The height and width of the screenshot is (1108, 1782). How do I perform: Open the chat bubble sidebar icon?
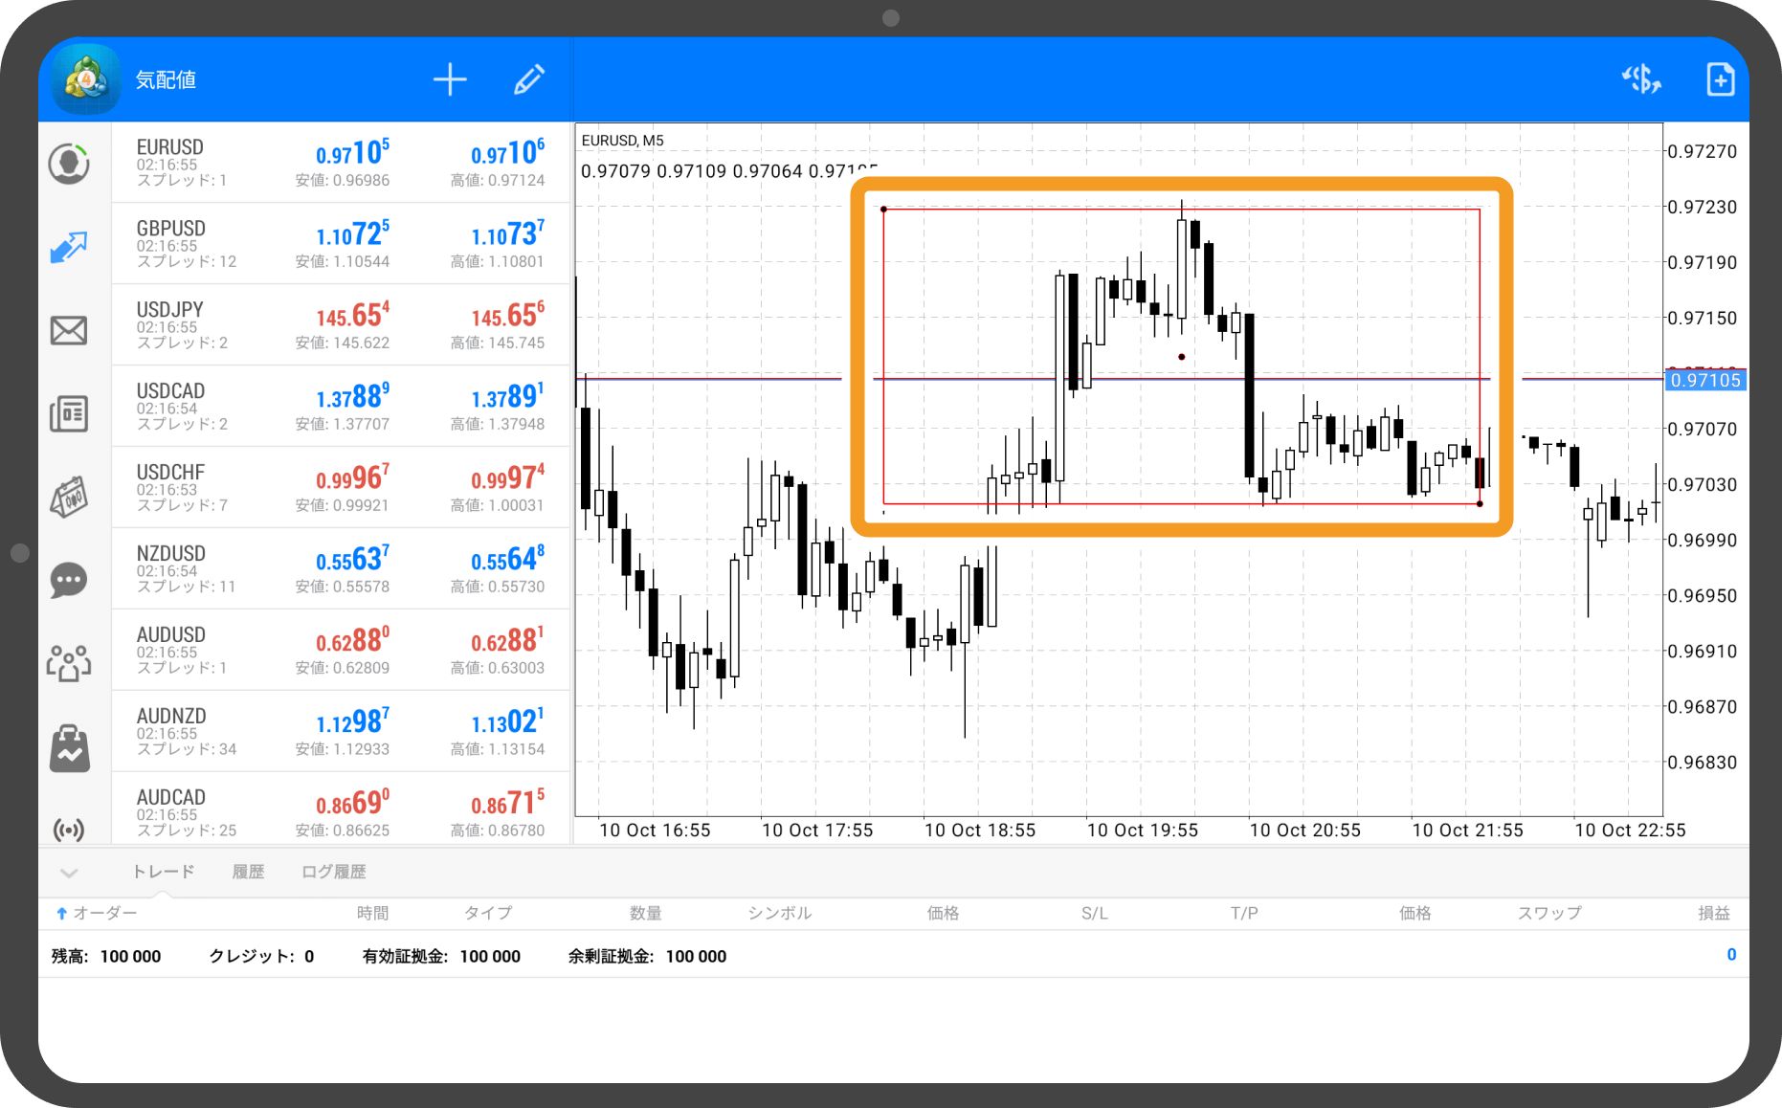tap(69, 580)
